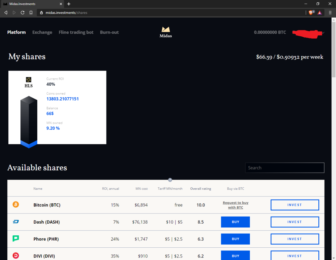Click the 40% Current ROI value
This screenshot has width=336, height=260.
click(51, 84)
